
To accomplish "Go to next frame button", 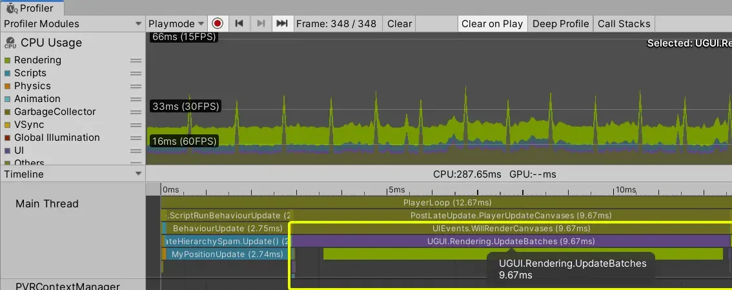I will pyautogui.click(x=261, y=23).
